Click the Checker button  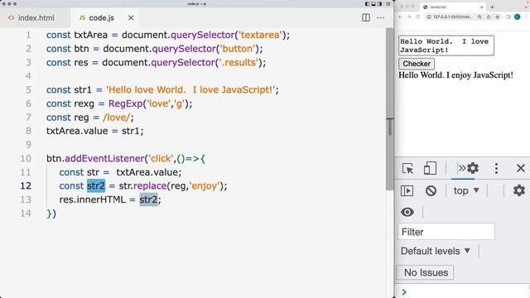tap(417, 64)
